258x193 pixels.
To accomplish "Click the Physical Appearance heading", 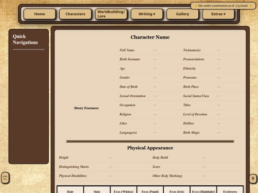I will click(150, 148).
